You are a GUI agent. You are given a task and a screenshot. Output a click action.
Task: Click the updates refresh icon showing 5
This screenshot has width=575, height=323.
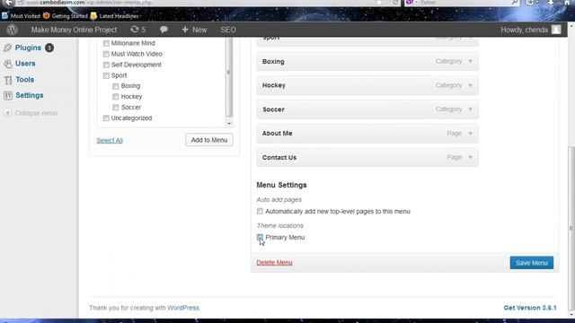[135, 30]
